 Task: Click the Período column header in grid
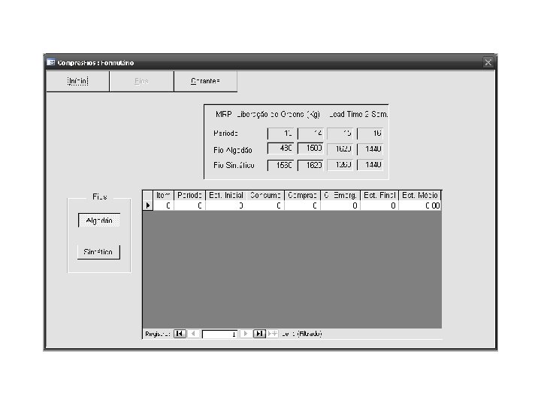pyautogui.click(x=189, y=195)
